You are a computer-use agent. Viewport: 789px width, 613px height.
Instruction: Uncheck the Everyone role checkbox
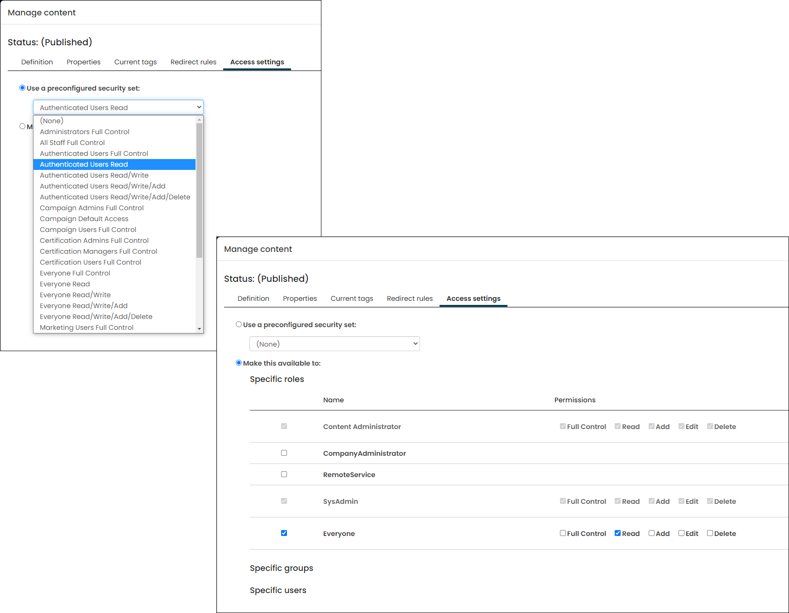tap(284, 533)
